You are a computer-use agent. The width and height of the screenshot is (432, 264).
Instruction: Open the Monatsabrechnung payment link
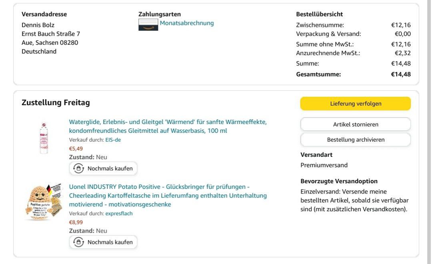click(187, 23)
